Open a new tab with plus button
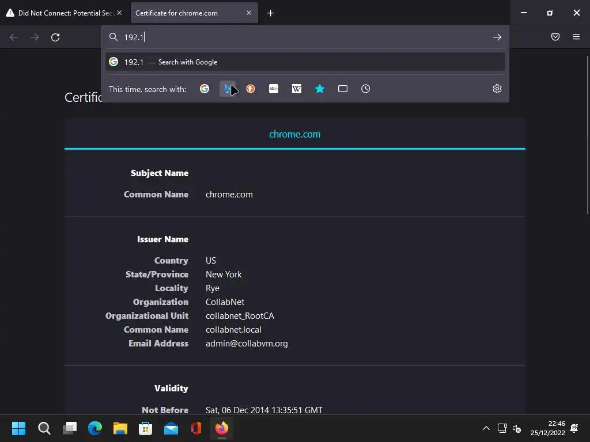This screenshot has width=590, height=442. 270,13
